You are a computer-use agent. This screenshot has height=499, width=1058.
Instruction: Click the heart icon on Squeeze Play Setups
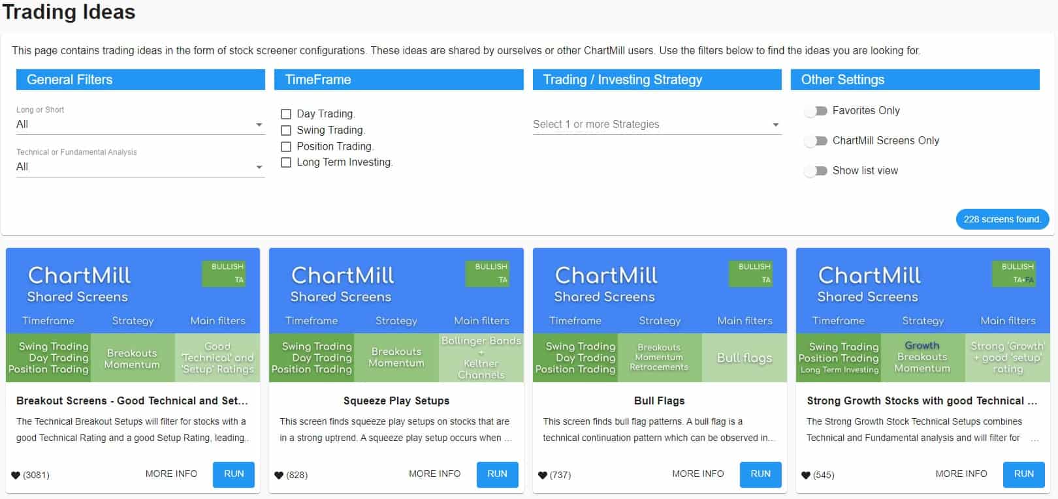pyautogui.click(x=280, y=475)
